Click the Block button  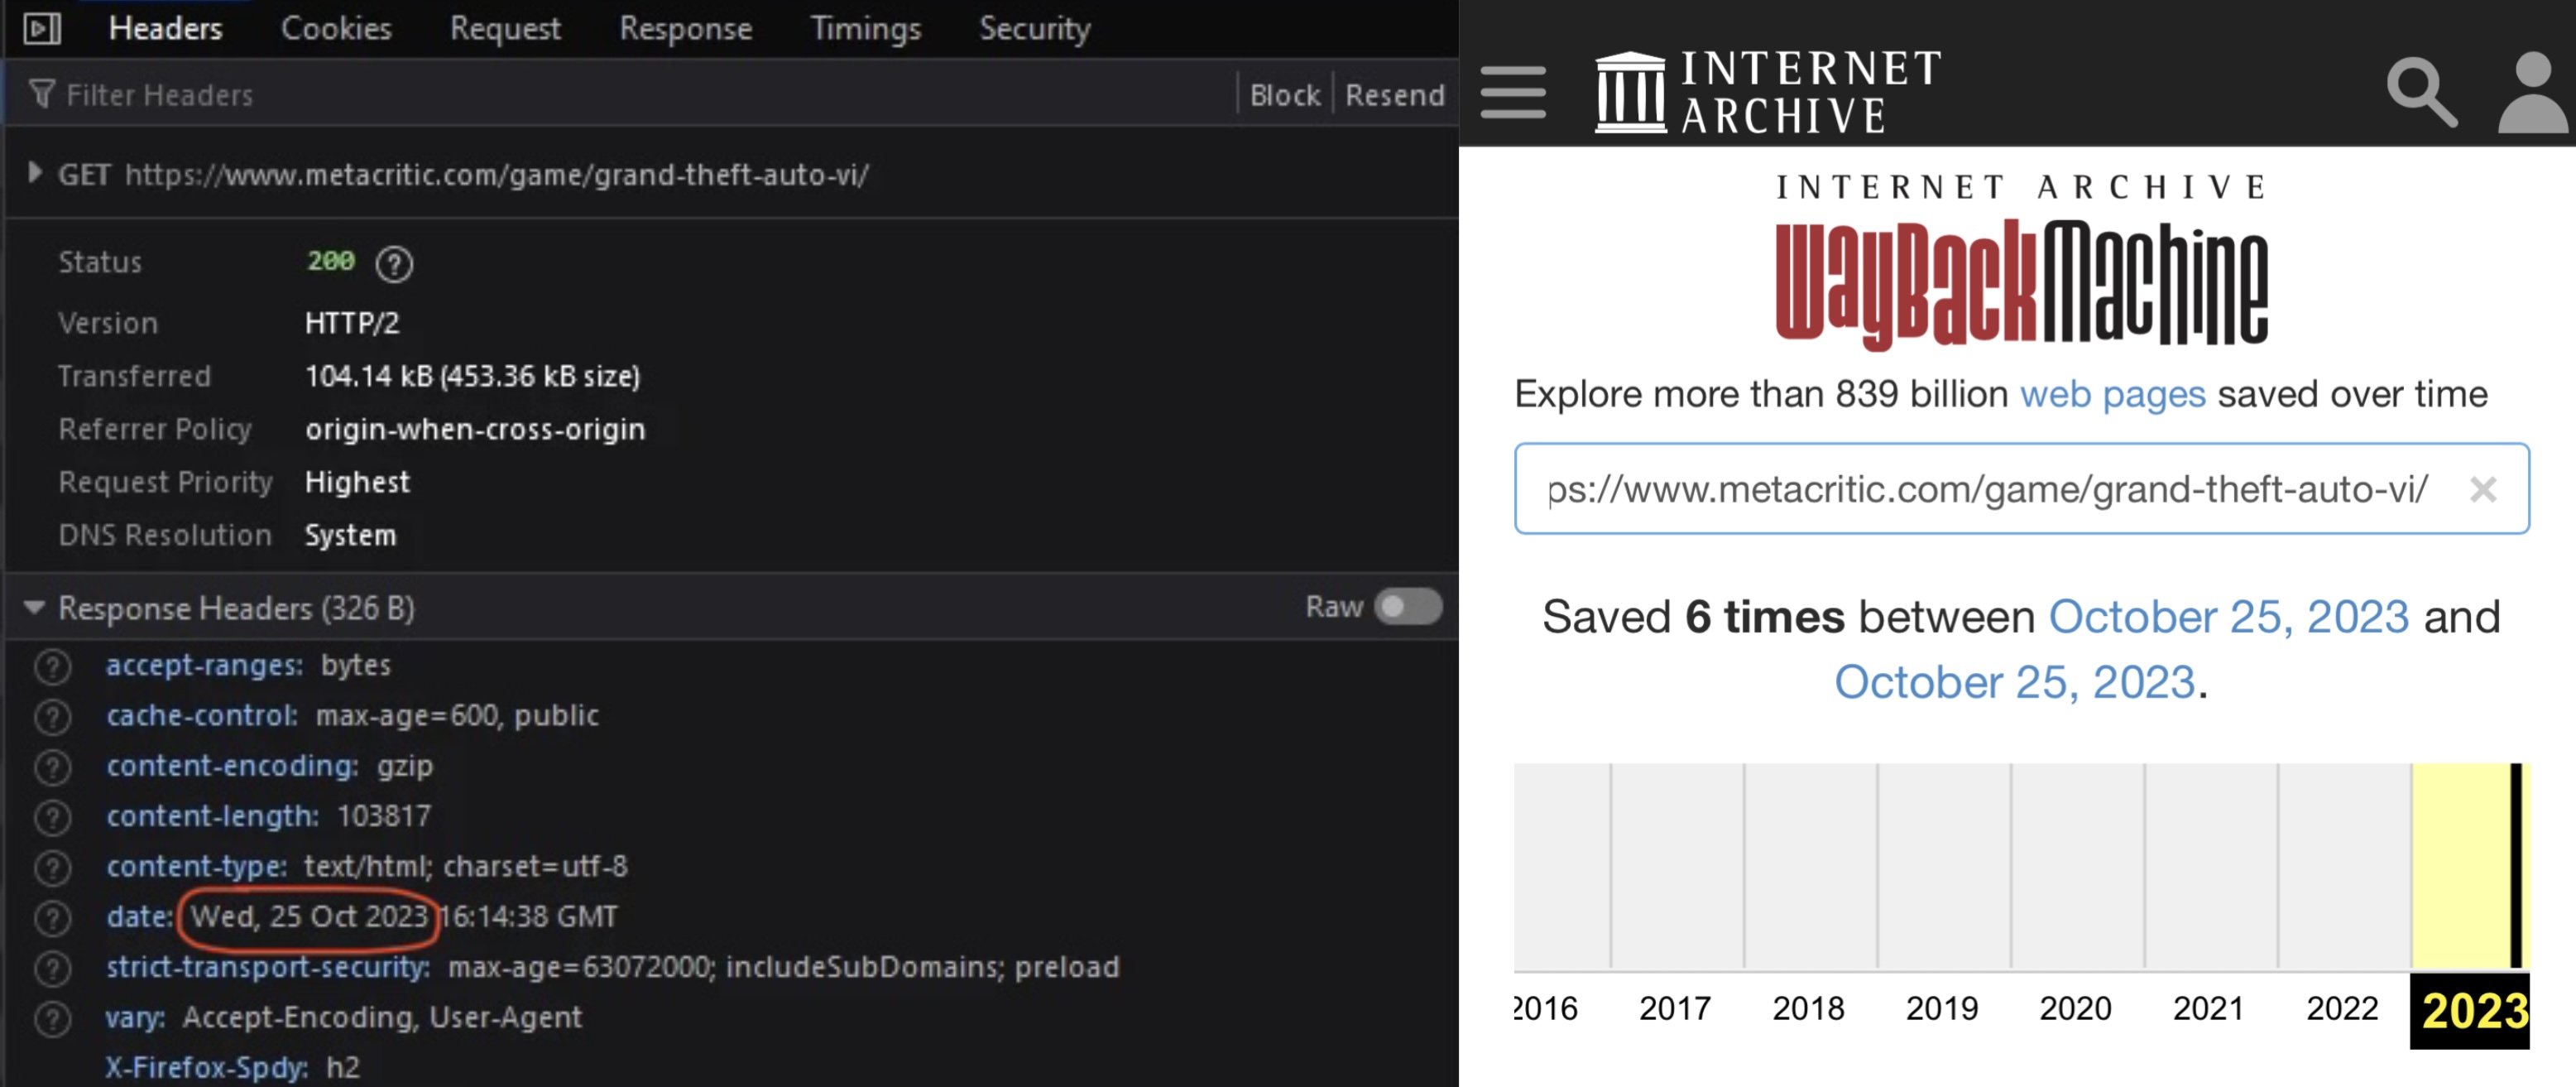pyautogui.click(x=1284, y=95)
